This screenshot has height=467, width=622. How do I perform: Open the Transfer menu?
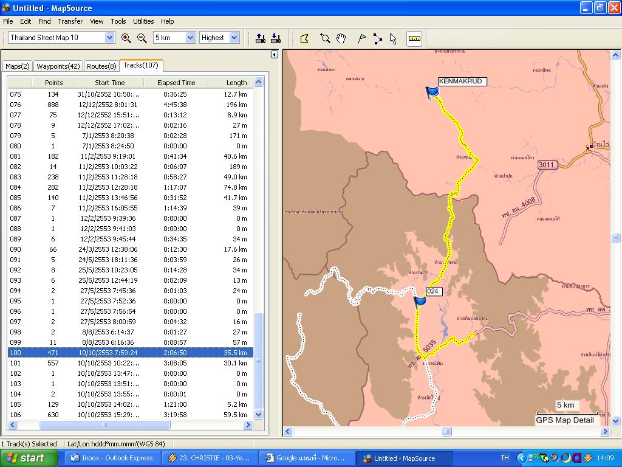(x=70, y=21)
